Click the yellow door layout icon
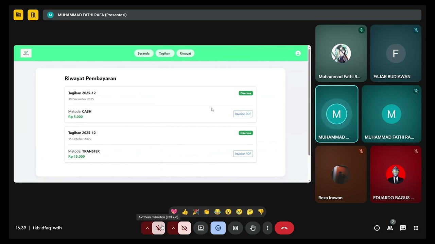 click(x=33, y=15)
